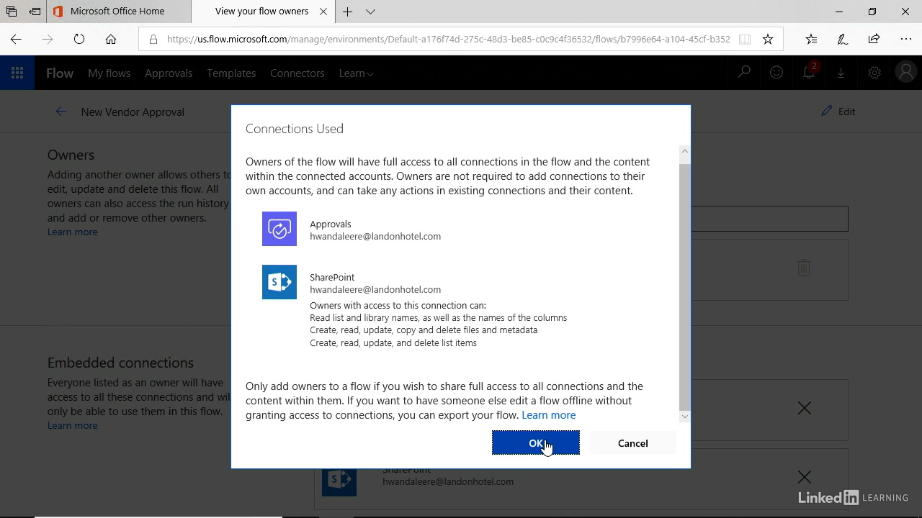The height and width of the screenshot is (518, 922).
Task: Open the settings gear icon
Action: coord(874,73)
